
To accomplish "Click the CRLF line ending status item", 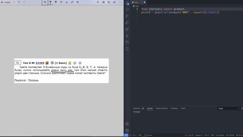I will click(x=213, y=135).
